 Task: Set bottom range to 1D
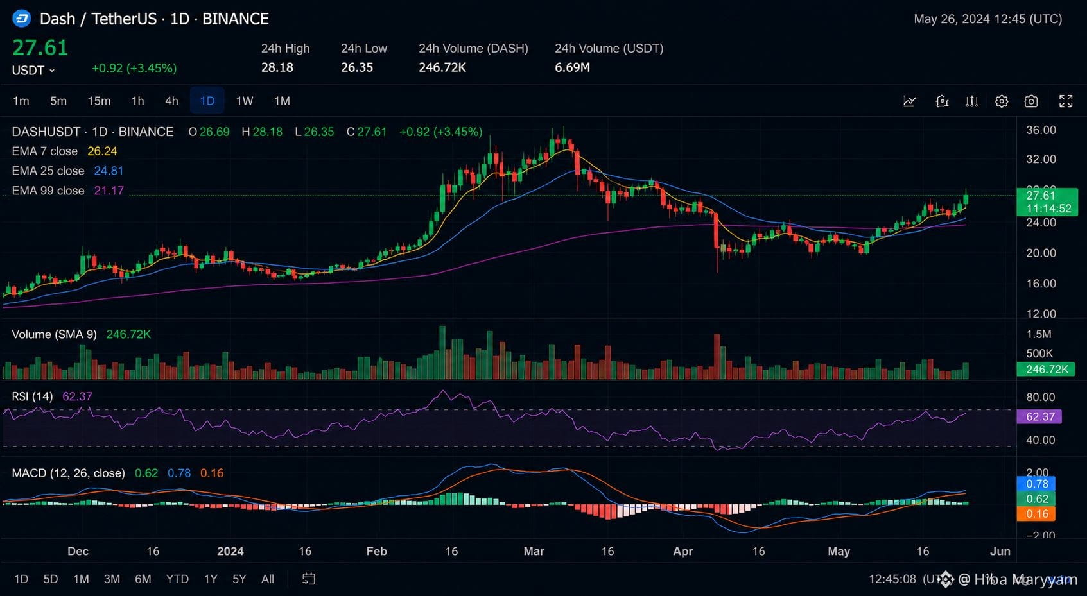pyautogui.click(x=21, y=579)
